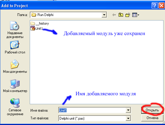Click the Run Delphi folder combo box
The image size is (165, 125).
tap(68, 15)
